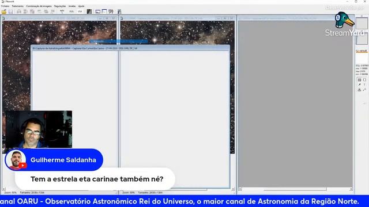
Task: Open the Janelas menu
Action: (x=72, y=6)
